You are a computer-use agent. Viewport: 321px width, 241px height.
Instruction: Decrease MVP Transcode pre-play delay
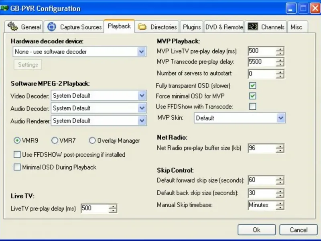click(x=280, y=64)
